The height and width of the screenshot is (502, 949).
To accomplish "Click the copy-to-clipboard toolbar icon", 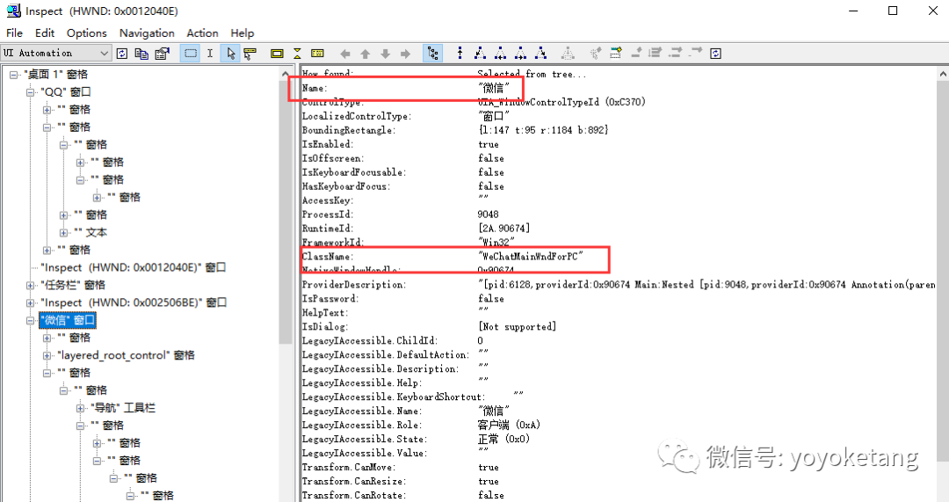I will [141, 54].
